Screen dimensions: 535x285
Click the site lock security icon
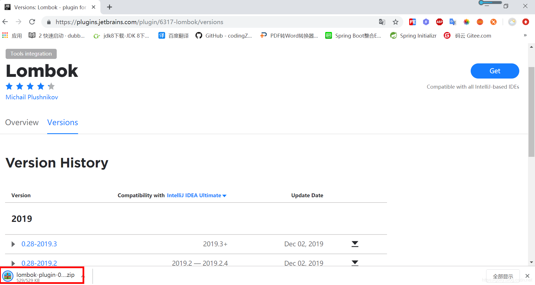(x=49, y=22)
